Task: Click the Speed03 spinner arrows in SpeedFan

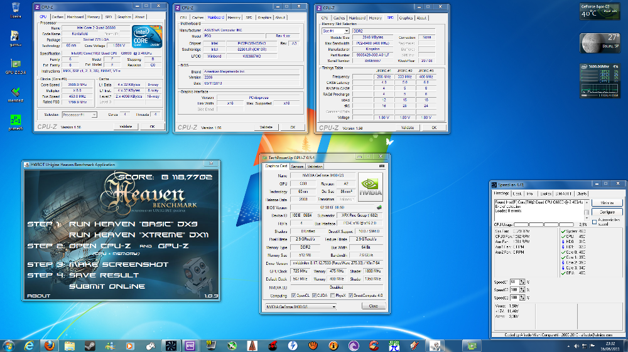Action: coord(522,298)
